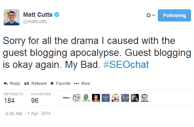Click the Favorite star icon
The image size is (194, 127).
pyautogui.click(x=52, y=83)
